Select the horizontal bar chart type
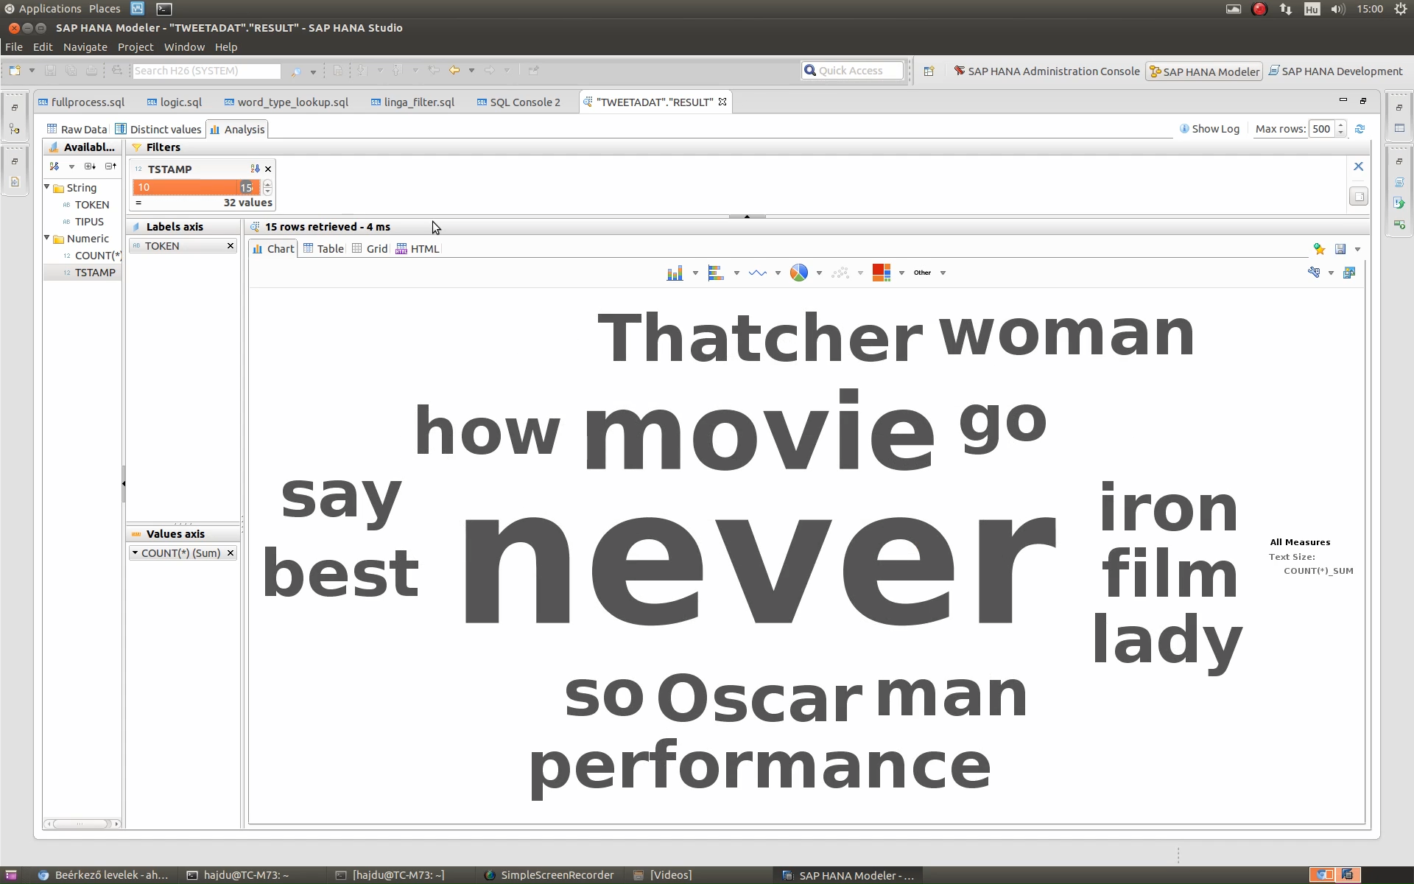 tap(716, 273)
